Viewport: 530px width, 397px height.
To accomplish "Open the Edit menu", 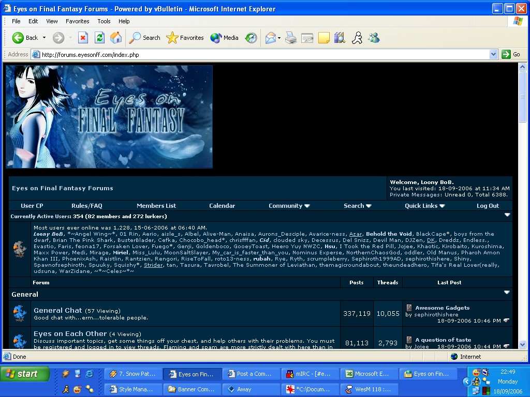I will pos(33,21).
